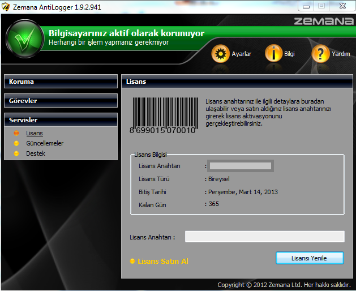The height and width of the screenshot is (291, 356).
Task: Click the Lisansı Yenile button
Action: point(310,258)
